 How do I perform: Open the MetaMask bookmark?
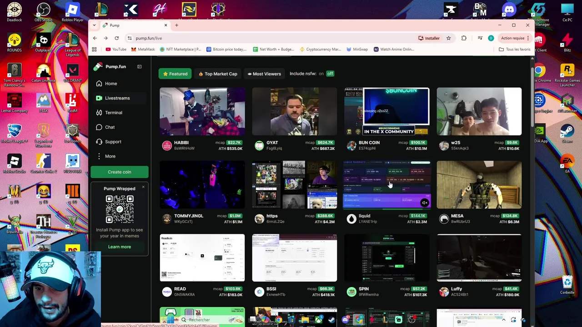pyautogui.click(x=143, y=49)
